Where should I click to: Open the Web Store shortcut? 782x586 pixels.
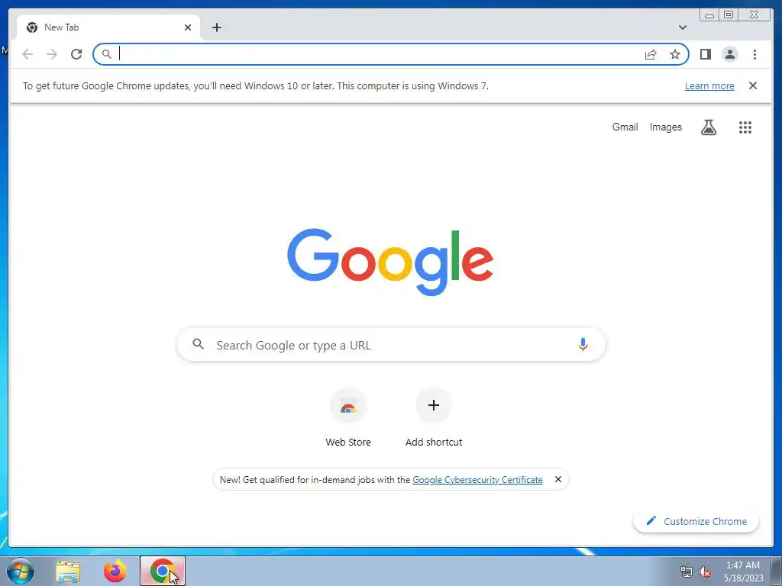point(348,417)
